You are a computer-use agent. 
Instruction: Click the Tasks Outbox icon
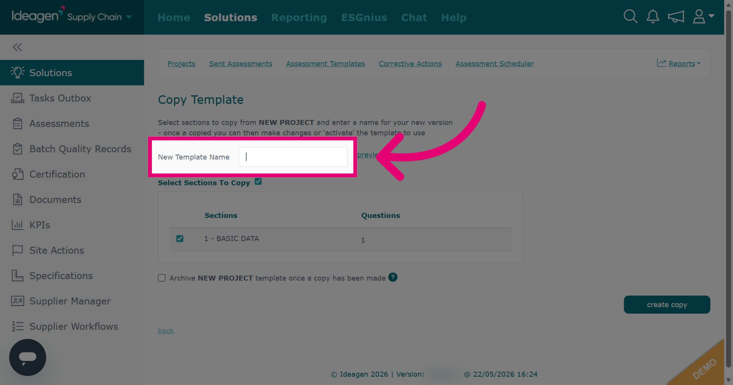point(18,98)
